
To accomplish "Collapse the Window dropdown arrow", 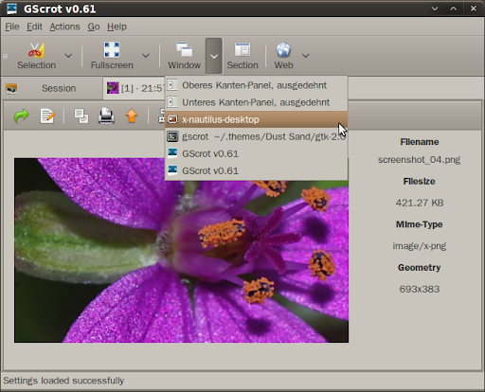I will 214,56.
